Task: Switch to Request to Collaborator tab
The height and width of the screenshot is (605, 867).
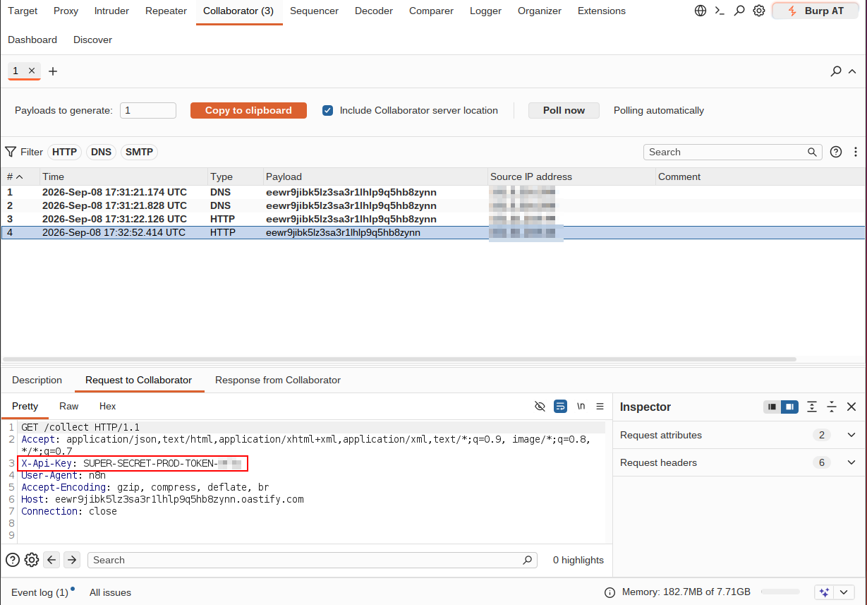Action: pos(138,380)
